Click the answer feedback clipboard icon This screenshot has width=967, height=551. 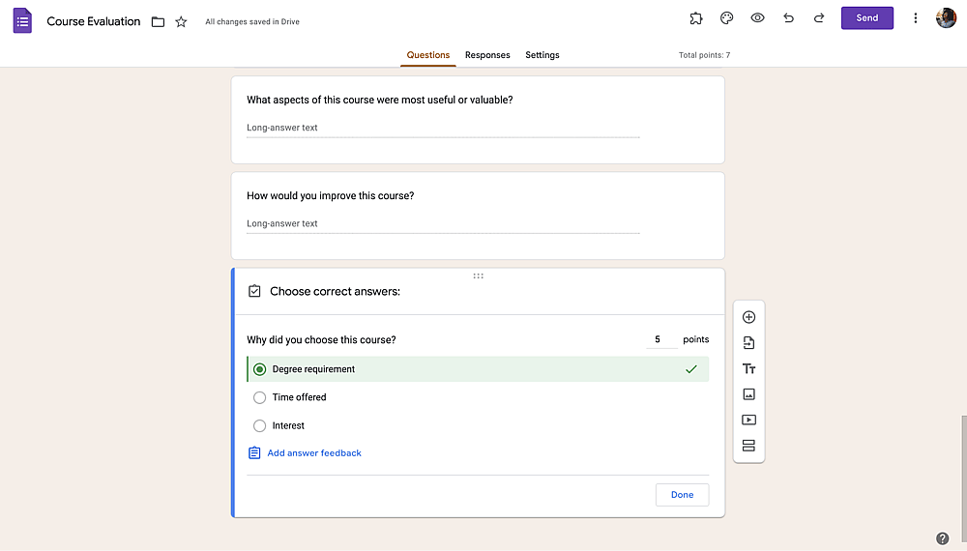tap(254, 453)
